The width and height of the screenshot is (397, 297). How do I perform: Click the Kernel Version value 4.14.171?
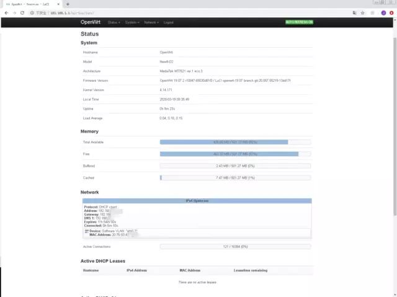[x=166, y=90]
